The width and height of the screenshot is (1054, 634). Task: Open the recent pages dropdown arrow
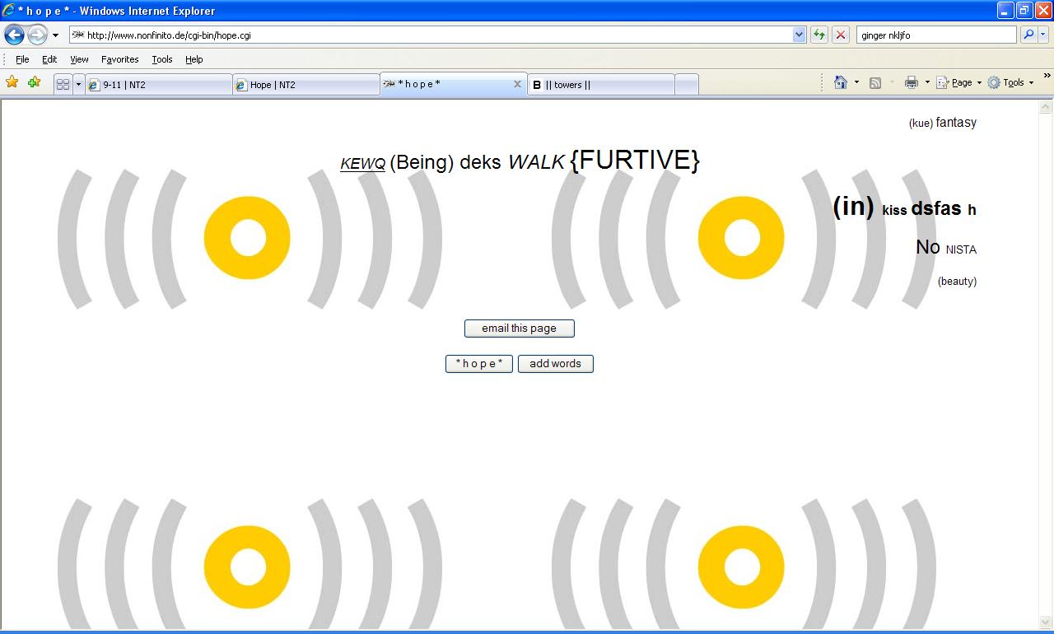point(55,35)
